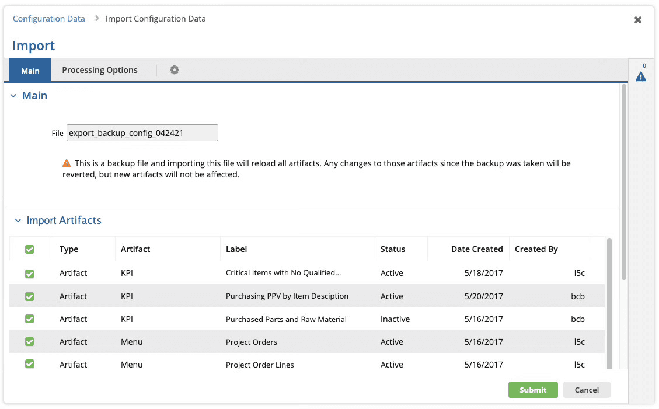
Task: Select the Project Order Lines label cell
Action: (x=260, y=365)
